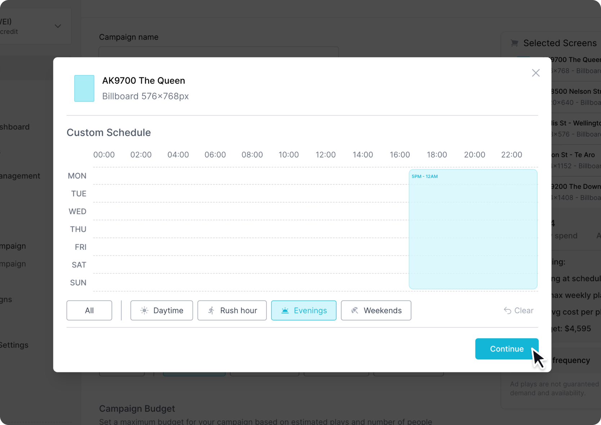Click the undo arrow icon beside Clear
Viewport: 601px width, 425px height.
pyautogui.click(x=508, y=310)
